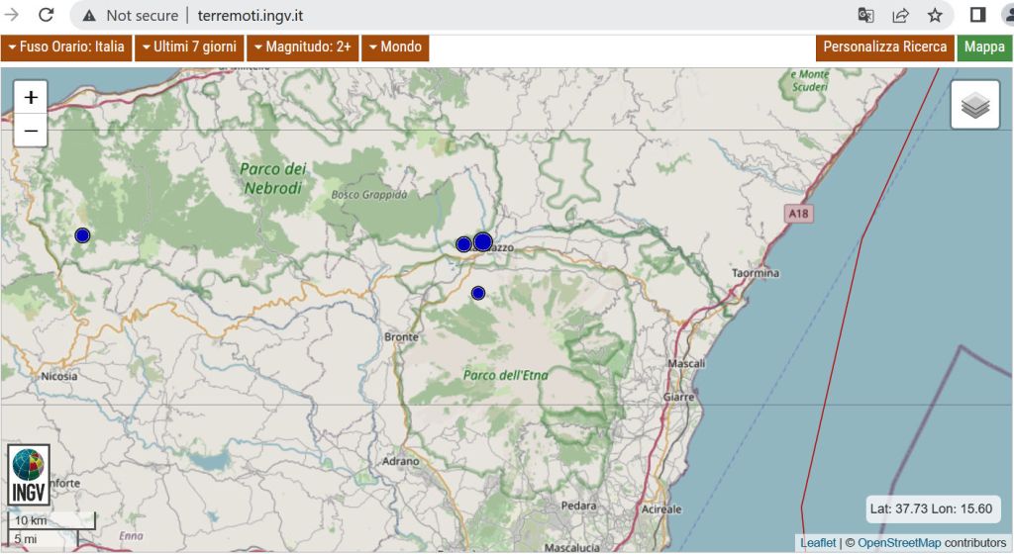Open the map layers selector
Viewport: 1014px width, 554px height.
(x=974, y=105)
